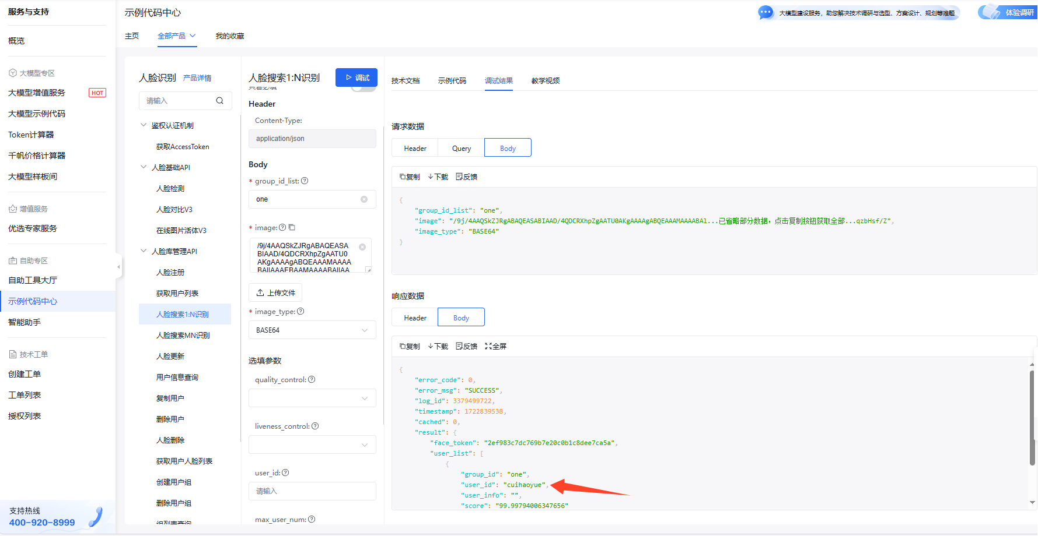Open the 示例代码 tab
The height and width of the screenshot is (536, 1038).
coord(452,81)
